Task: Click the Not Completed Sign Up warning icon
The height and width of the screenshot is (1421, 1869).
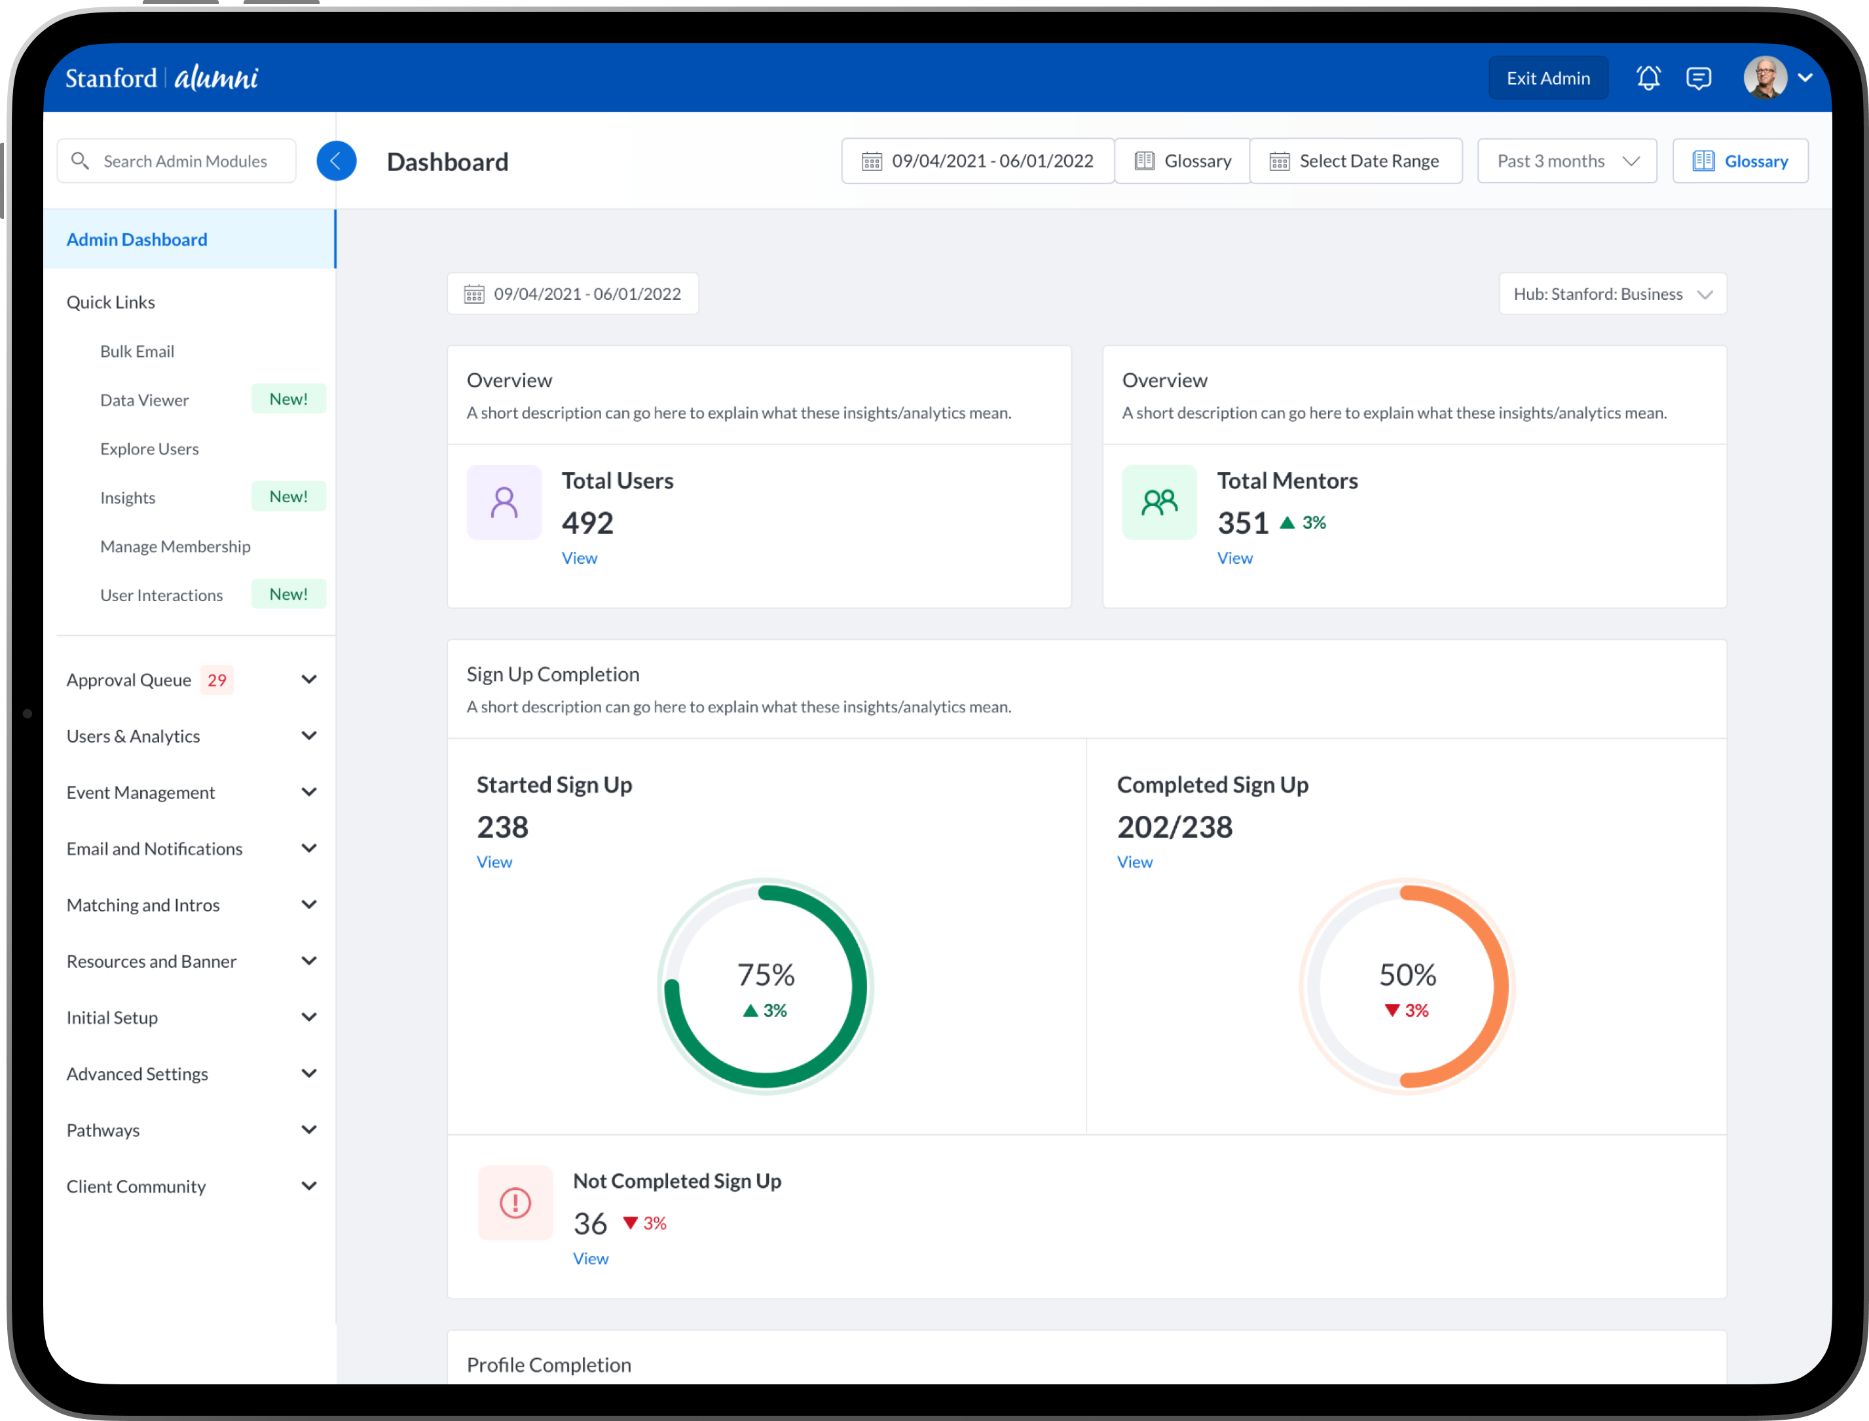Action: tap(515, 1202)
